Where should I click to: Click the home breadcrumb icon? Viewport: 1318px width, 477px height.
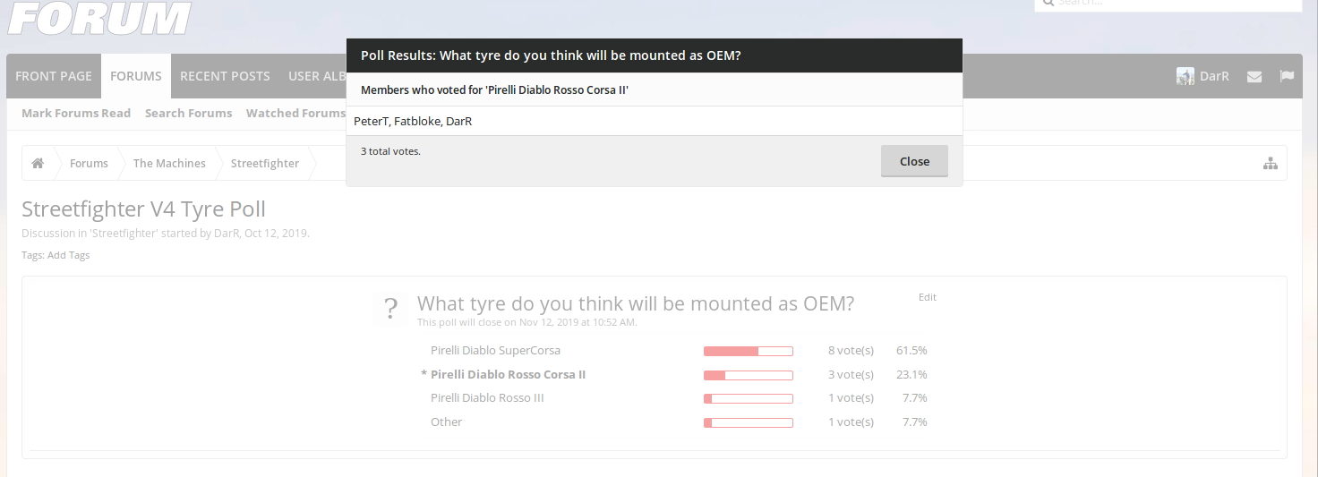38,164
